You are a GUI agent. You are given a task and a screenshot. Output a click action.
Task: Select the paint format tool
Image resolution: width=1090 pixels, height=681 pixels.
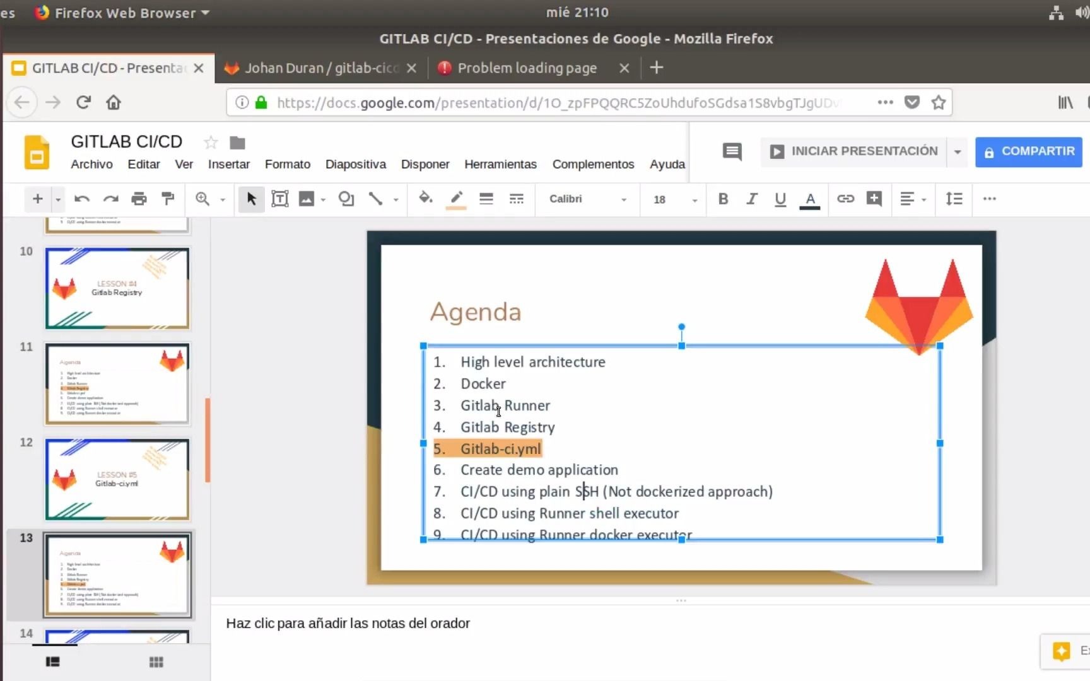coord(168,199)
